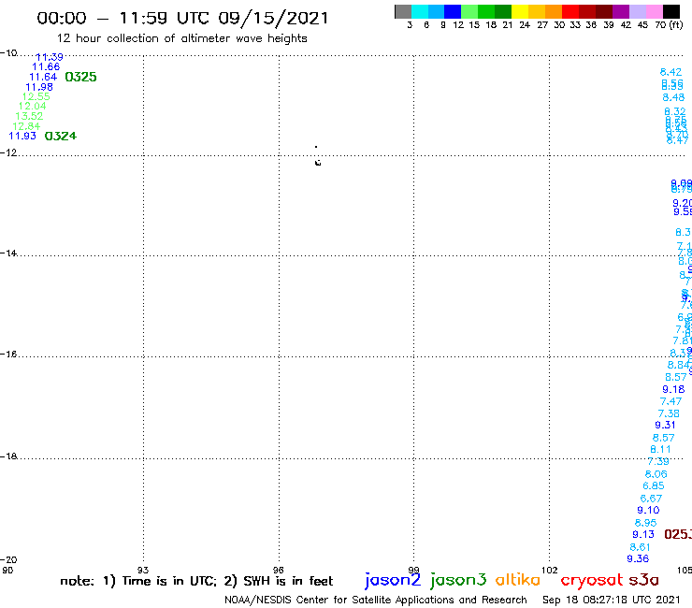The width and height of the screenshot is (692, 608).
Task: Click the s3a satellite legend label
Action: 643,580
